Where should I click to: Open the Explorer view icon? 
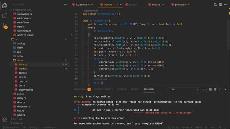pos(5,6)
